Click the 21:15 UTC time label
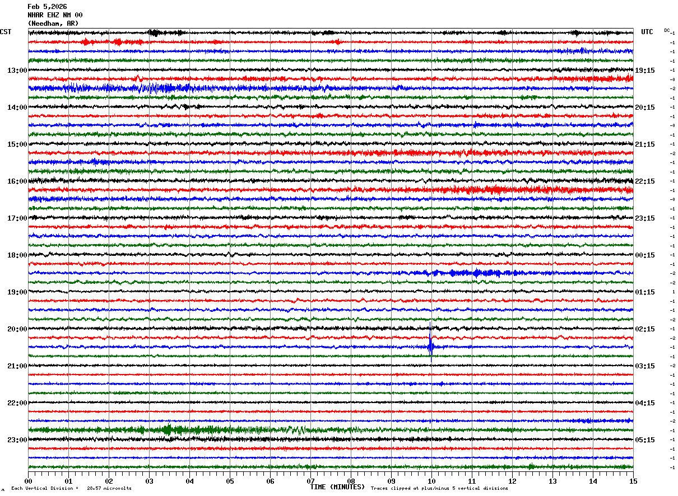Image resolution: width=678 pixels, height=496 pixels. [x=644, y=144]
